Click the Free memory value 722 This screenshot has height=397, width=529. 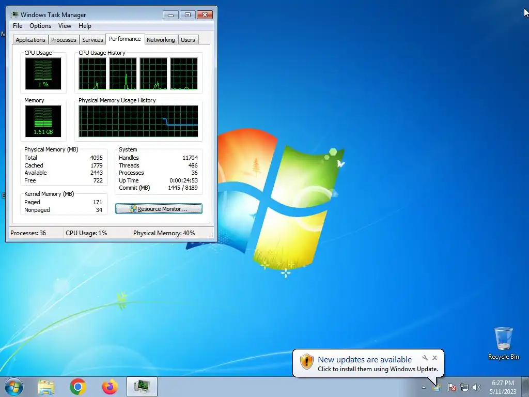pos(98,180)
